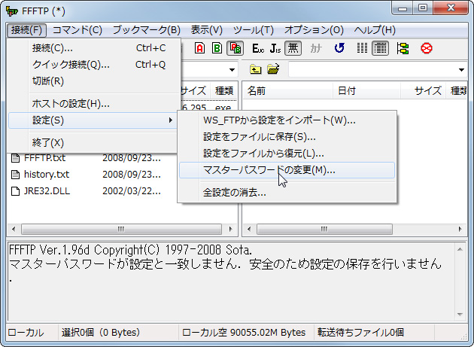Screen dimensions: 474x347
Task: Choose EUC kanji code conversion icon
Action: pyautogui.click(x=258, y=48)
